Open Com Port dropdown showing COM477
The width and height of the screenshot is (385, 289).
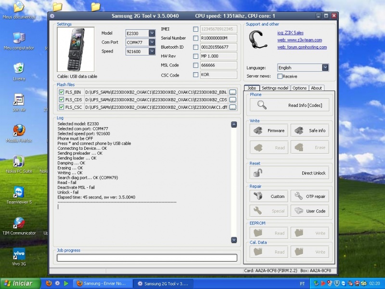[x=152, y=42]
